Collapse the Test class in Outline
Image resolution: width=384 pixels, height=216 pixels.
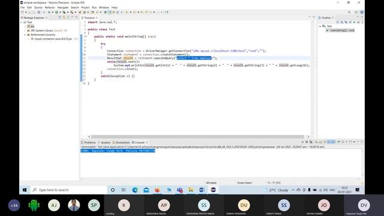coord(320,26)
